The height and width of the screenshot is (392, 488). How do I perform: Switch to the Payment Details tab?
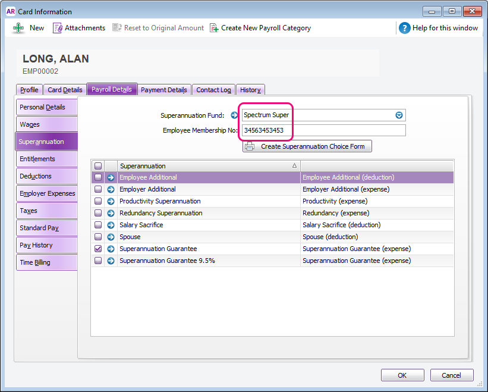click(164, 90)
